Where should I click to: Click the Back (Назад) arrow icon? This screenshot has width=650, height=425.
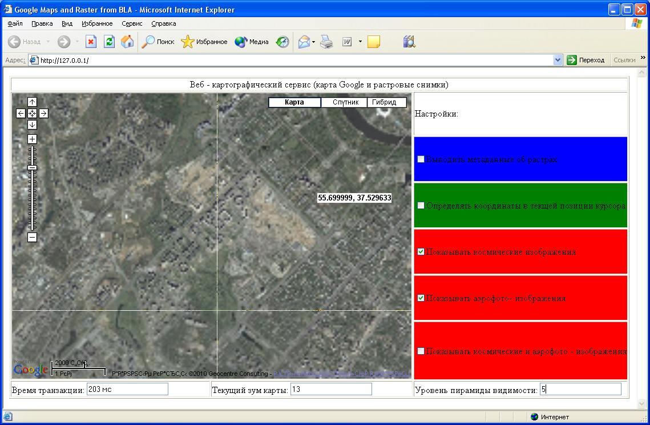pyautogui.click(x=14, y=42)
